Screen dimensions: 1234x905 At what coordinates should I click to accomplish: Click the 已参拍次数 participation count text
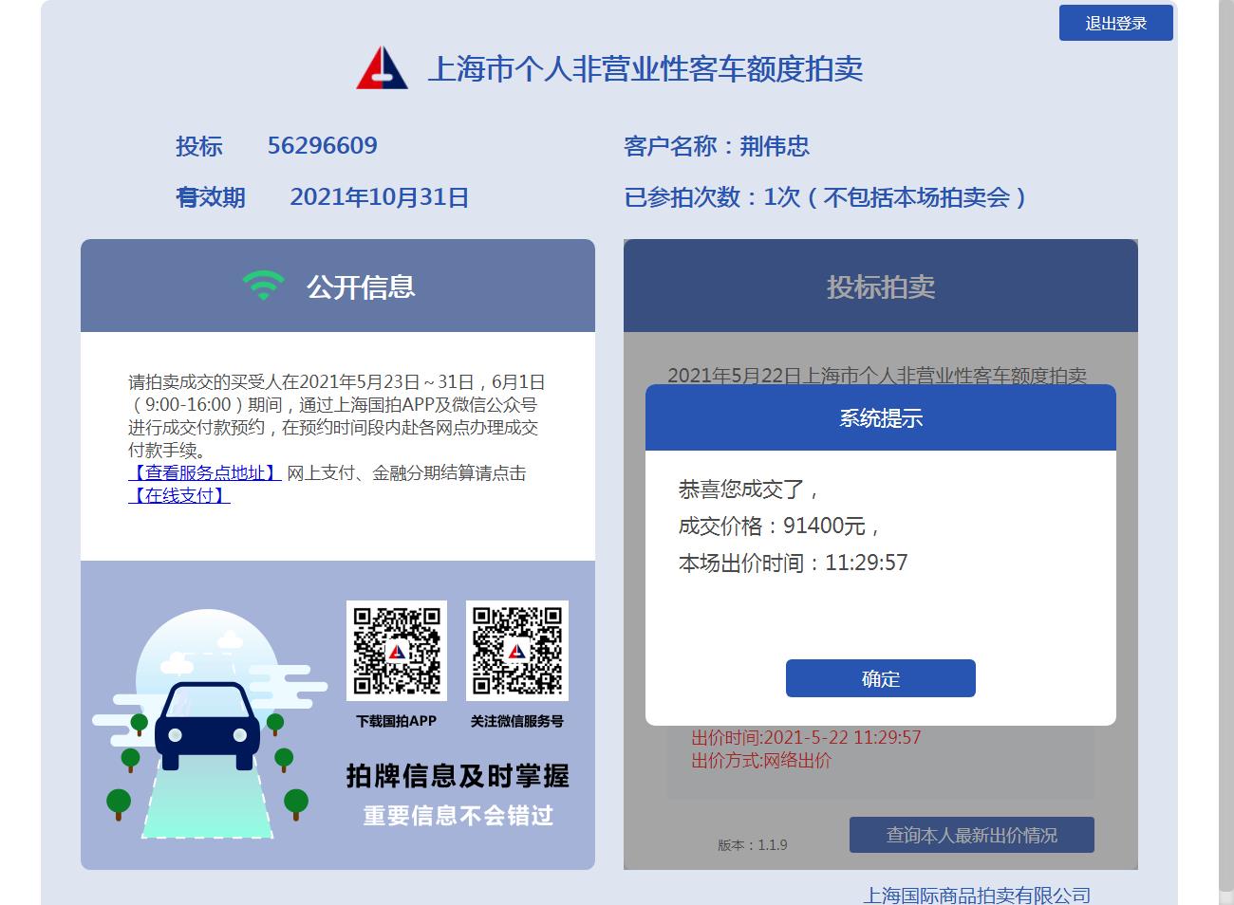coord(825,196)
